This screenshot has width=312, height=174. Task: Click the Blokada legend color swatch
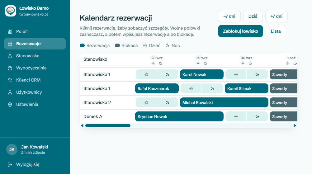[117, 45]
